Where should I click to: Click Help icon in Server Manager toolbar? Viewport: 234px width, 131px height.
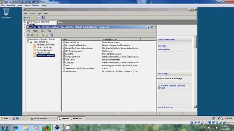pyautogui.click(x=43, y=17)
